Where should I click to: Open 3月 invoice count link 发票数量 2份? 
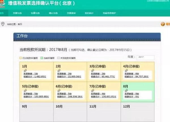coord(98,74)
